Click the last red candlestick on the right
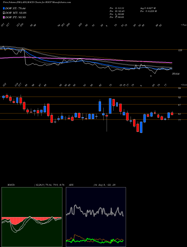187x247 pixels. (x=172, y=114)
